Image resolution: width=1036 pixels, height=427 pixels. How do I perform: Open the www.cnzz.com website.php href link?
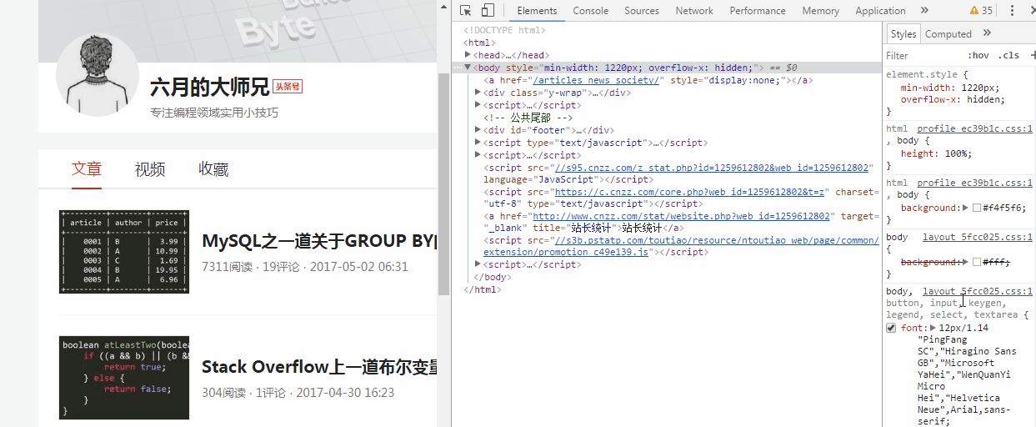(682, 216)
